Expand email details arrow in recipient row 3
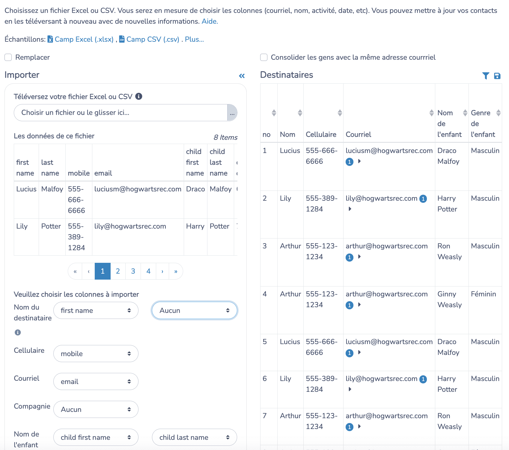Screen dimensions: 509x450 [x=359, y=257]
